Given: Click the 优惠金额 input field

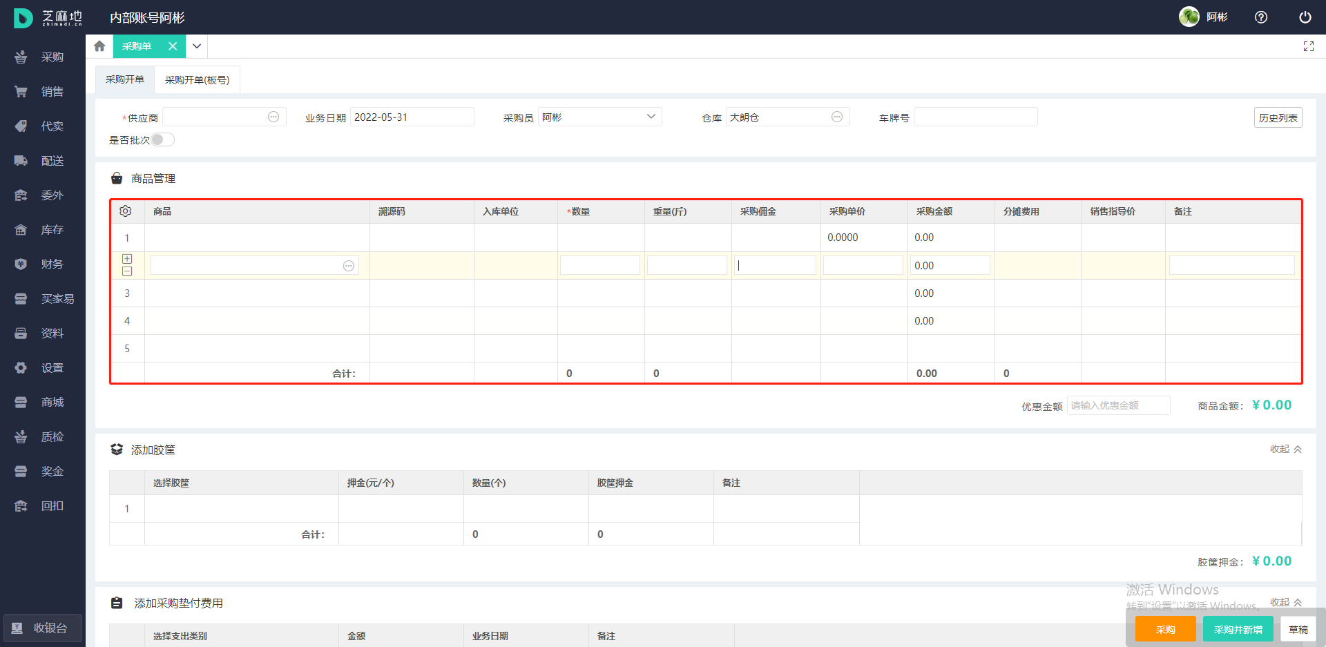Looking at the screenshot, I should pos(1119,405).
